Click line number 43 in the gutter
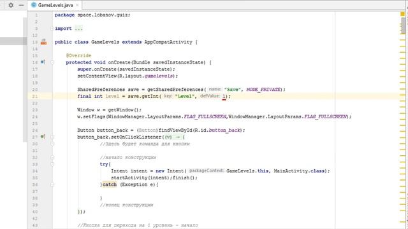This screenshot has height=229, width=408. (35, 225)
